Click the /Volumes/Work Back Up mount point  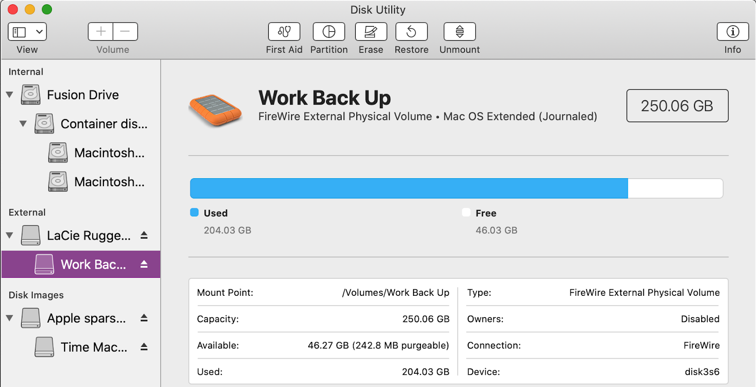point(396,292)
